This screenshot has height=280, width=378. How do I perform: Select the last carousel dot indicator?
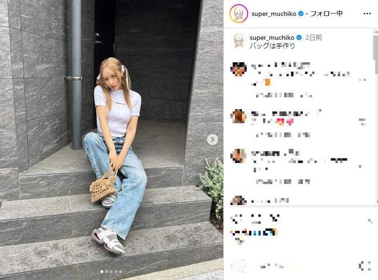(120, 272)
